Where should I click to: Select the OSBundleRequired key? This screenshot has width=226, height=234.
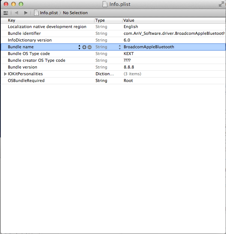26,80
